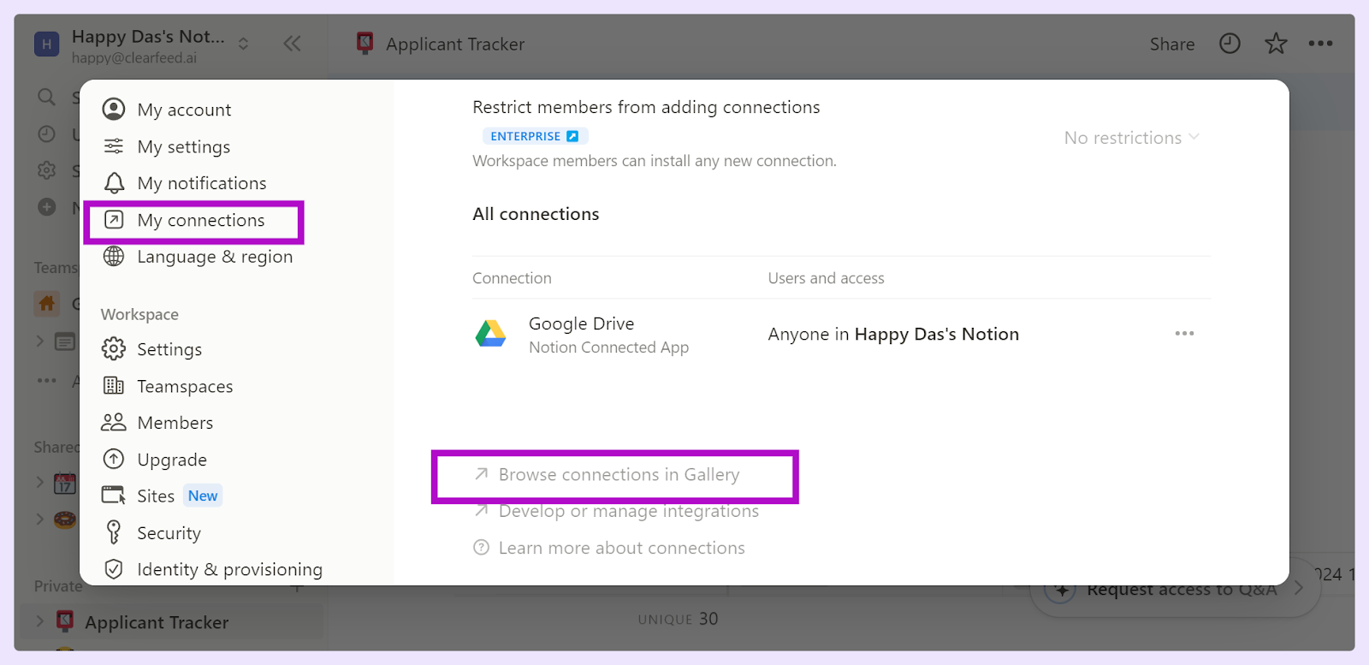The height and width of the screenshot is (665, 1369).
Task: Open My settings page
Action: click(183, 146)
